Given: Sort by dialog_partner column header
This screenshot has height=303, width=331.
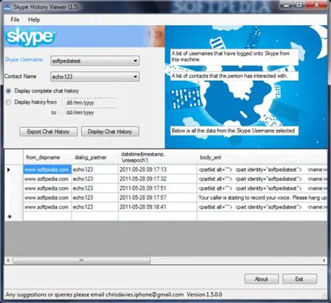Looking at the screenshot, I should point(95,157).
